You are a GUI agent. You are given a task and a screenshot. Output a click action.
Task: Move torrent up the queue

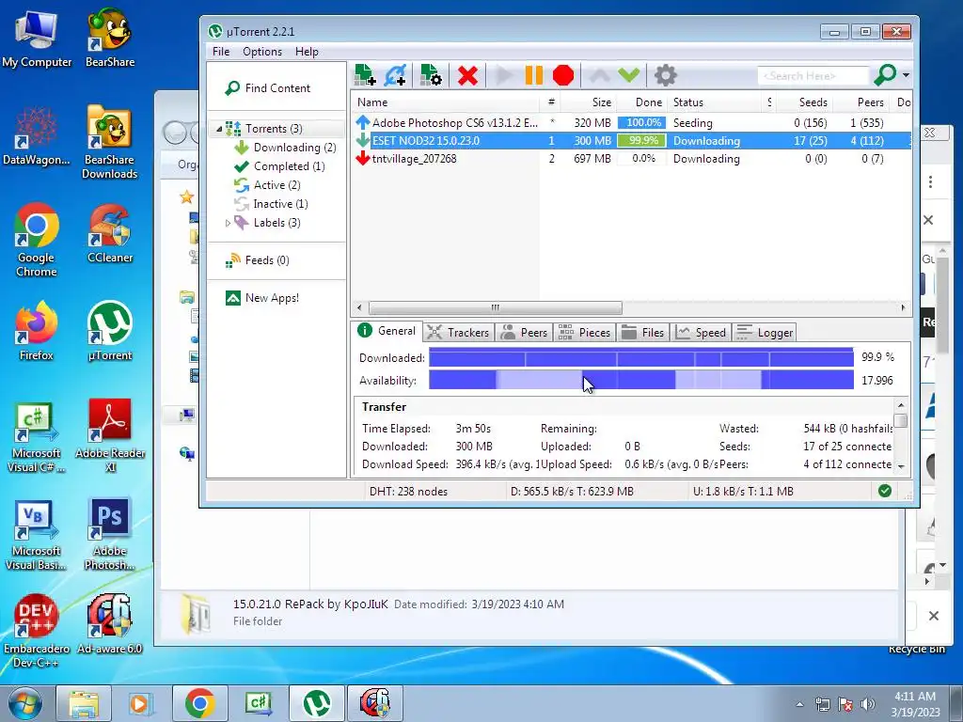(600, 75)
